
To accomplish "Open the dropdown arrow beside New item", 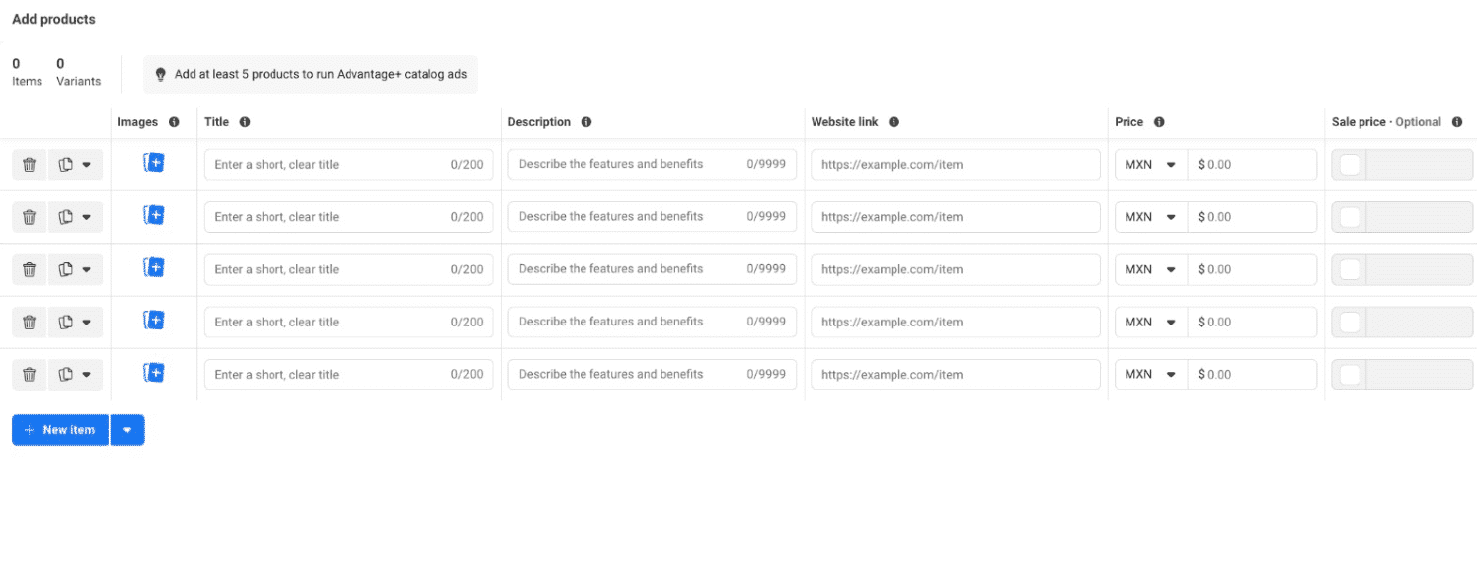I will [127, 430].
